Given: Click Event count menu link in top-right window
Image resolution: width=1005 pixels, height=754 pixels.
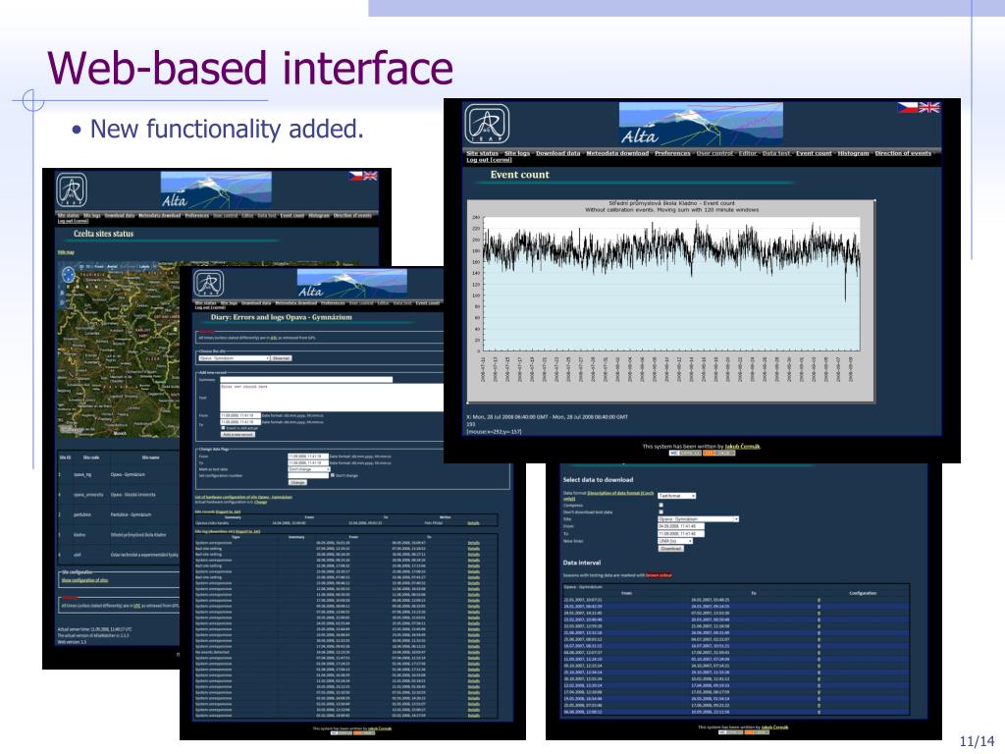Looking at the screenshot, I should pyautogui.click(x=814, y=153).
